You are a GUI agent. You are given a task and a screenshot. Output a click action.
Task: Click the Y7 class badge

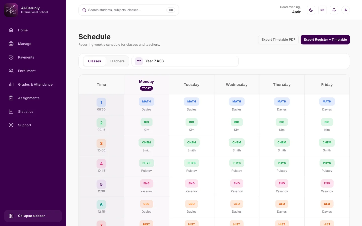click(x=139, y=61)
